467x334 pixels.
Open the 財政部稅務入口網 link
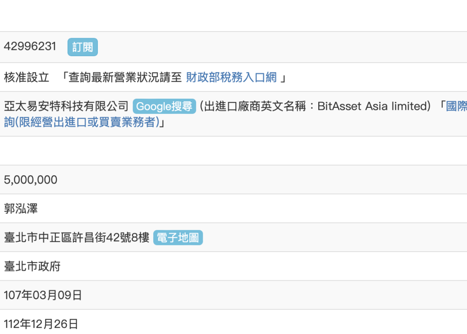point(231,77)
